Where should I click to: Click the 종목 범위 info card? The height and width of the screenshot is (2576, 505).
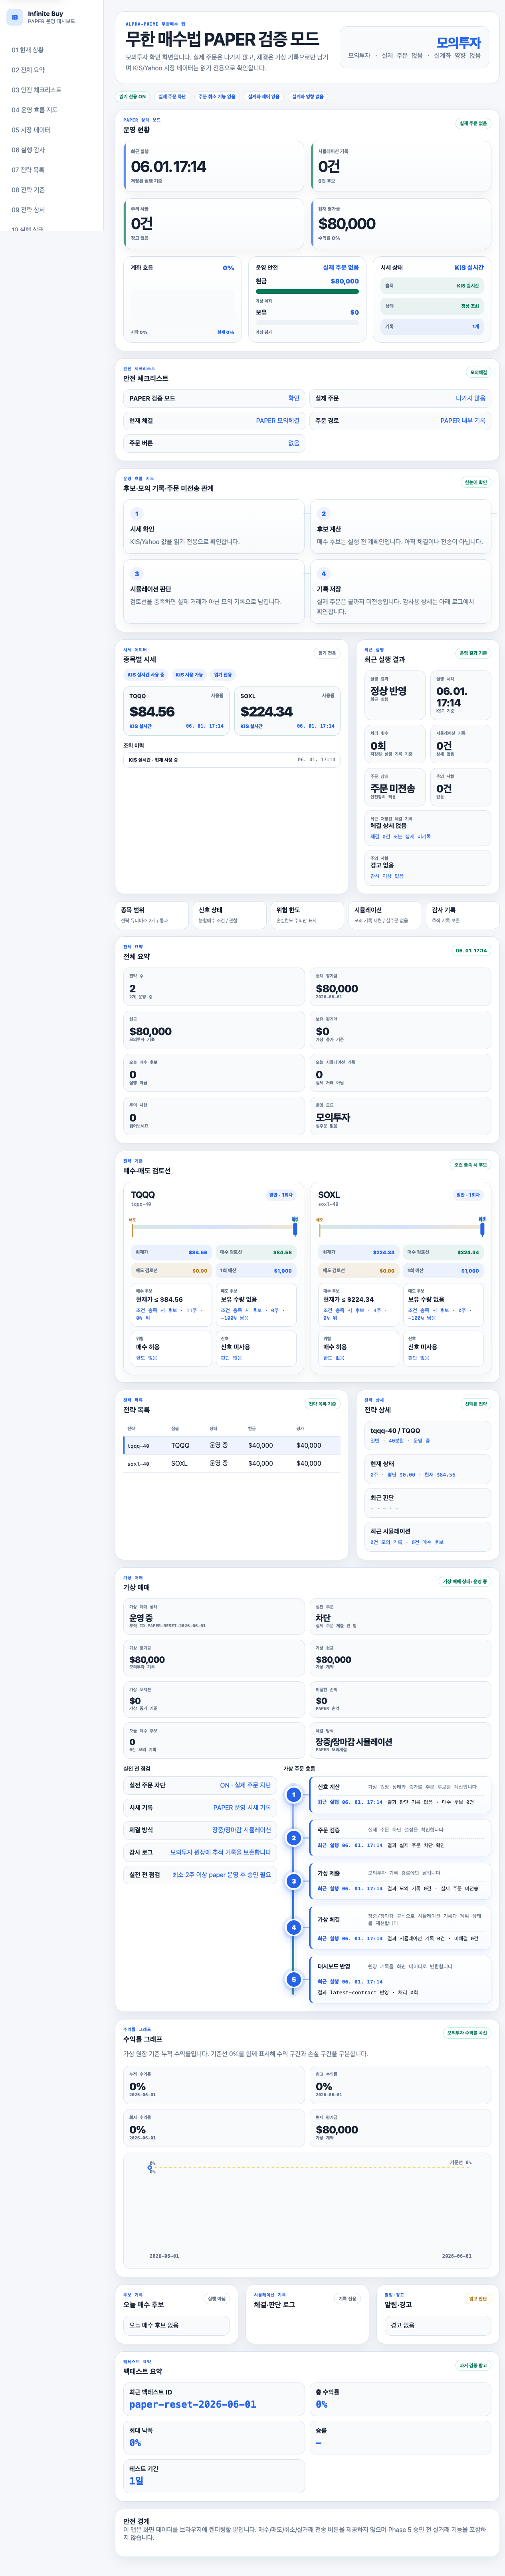click(152, 915)
